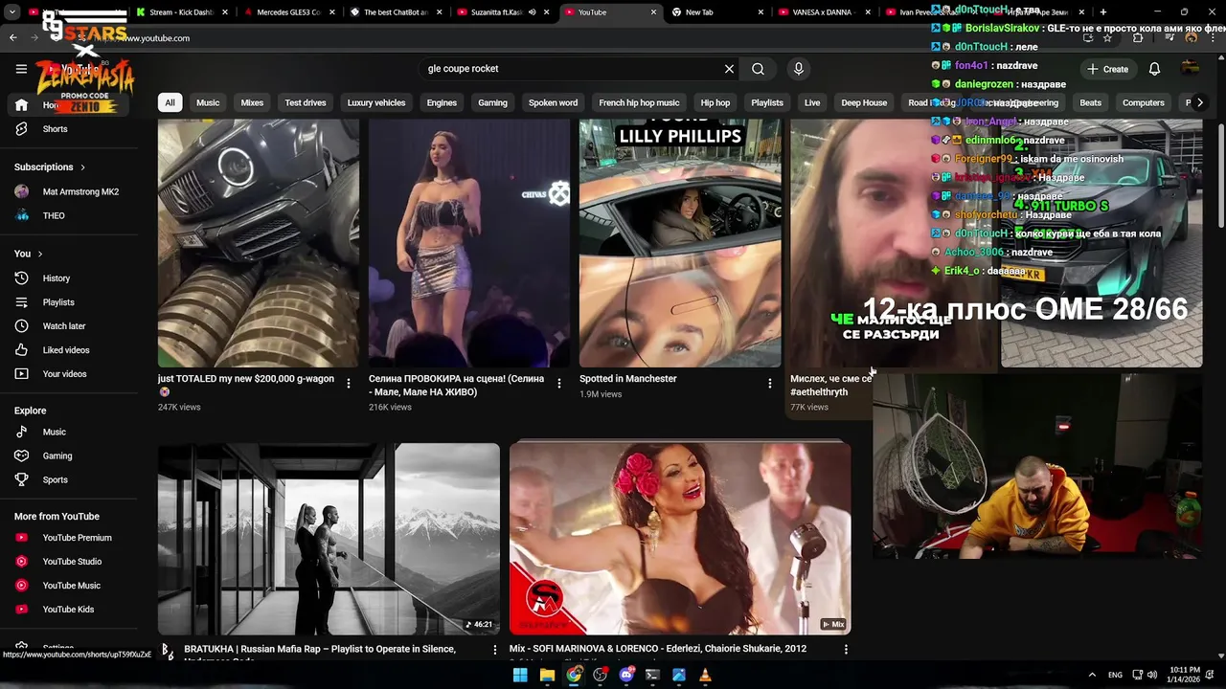The image size is (1226, 689).
Task: Activate voice search microphone
Action: click(799, 69)
